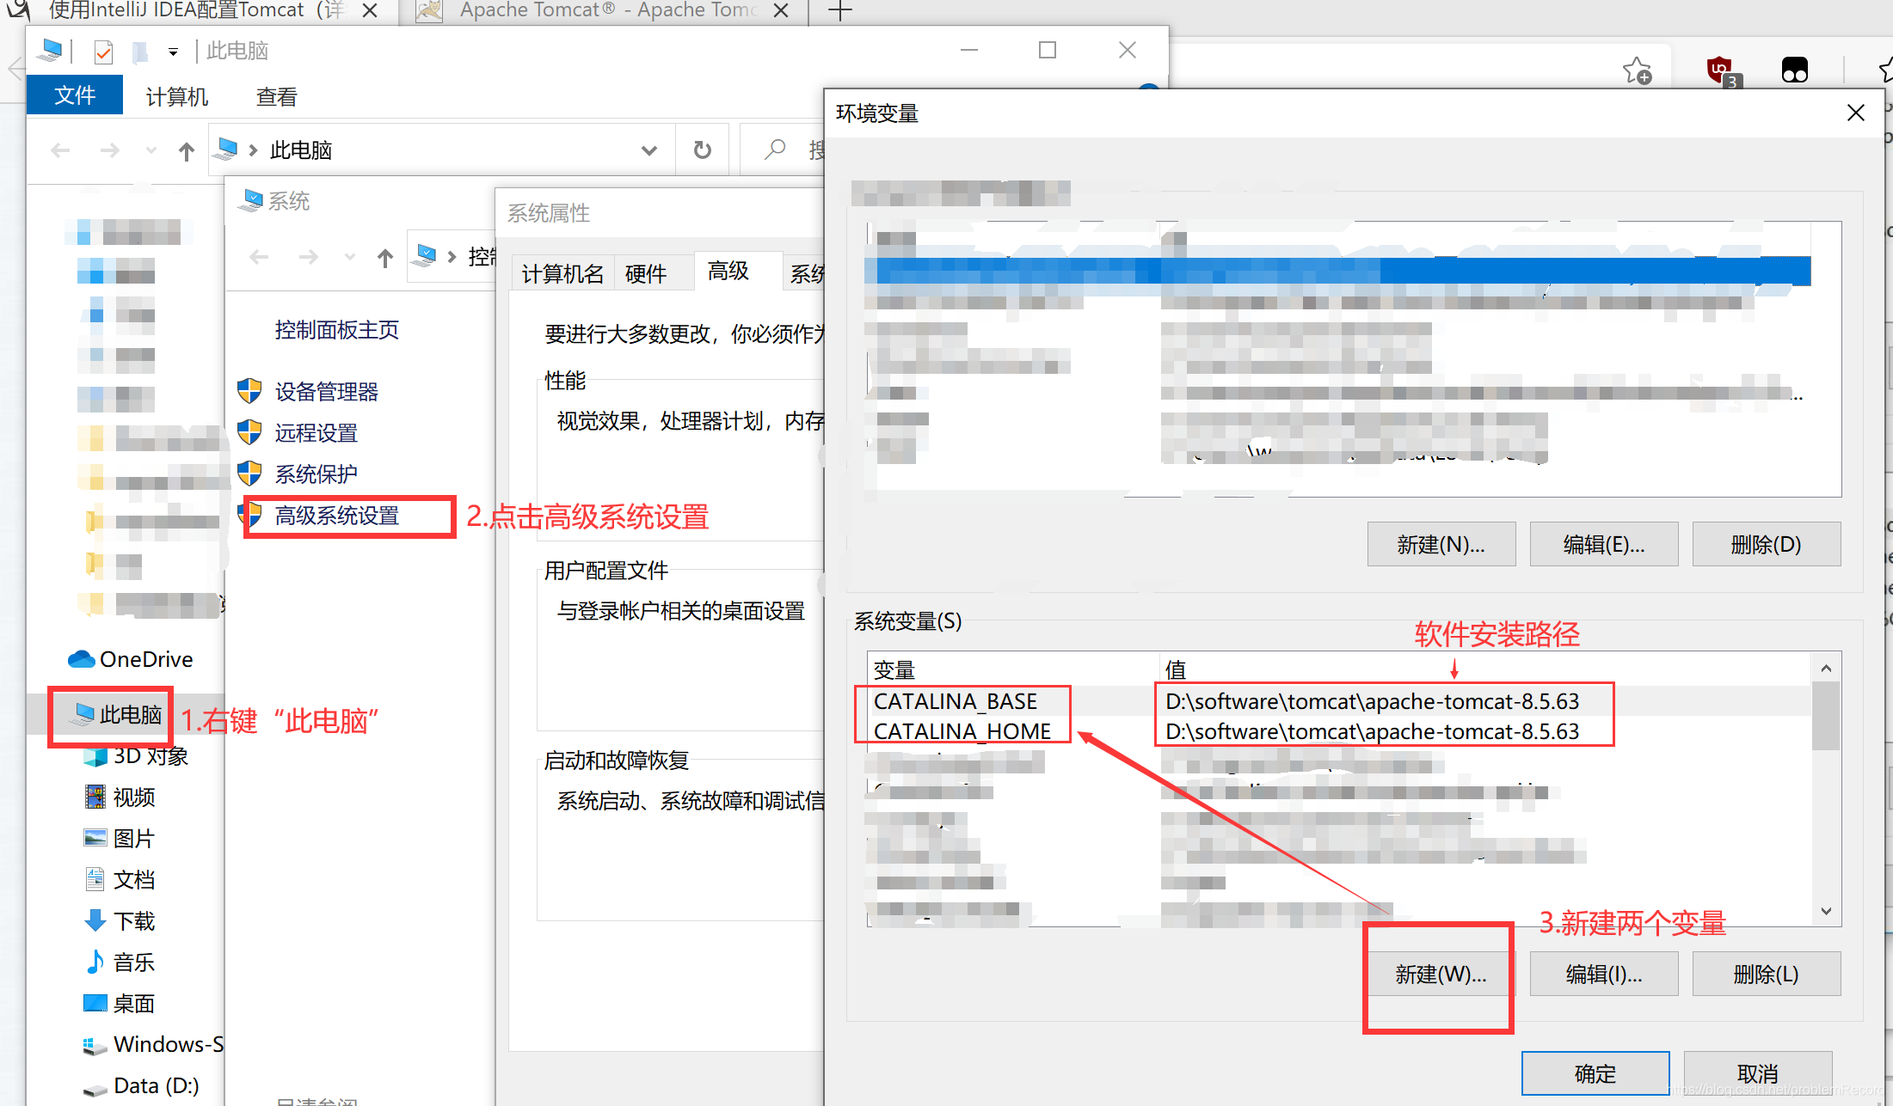The height and width of the screenshot is (1106, 1893).
Task: Navigate up one folder level with up arrow
Action: [x=186, y=150]
